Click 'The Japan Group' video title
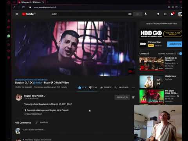The width and height of the screenshot is (188, 141). pyautogui.click(x=171, y=92)
